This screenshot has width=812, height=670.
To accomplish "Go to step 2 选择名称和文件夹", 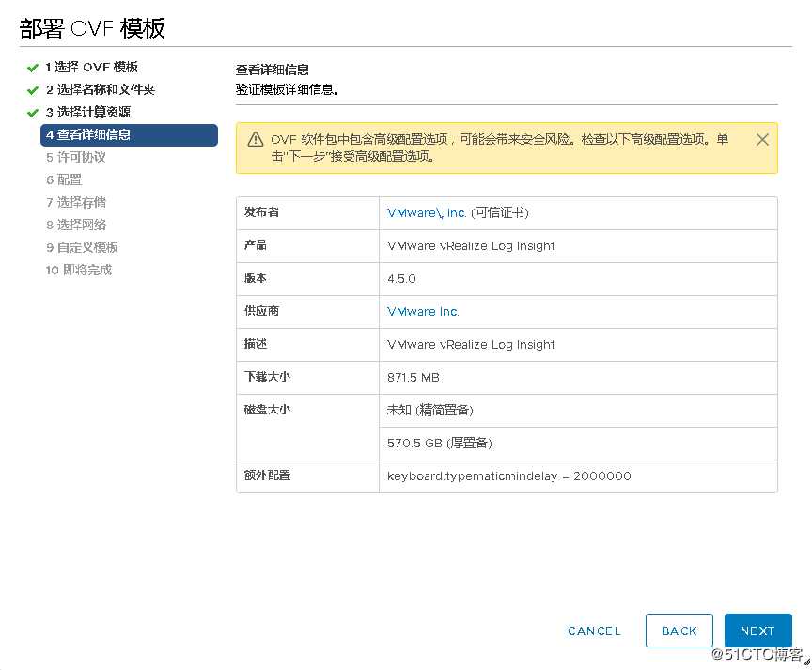I will (x=101, y=89).
